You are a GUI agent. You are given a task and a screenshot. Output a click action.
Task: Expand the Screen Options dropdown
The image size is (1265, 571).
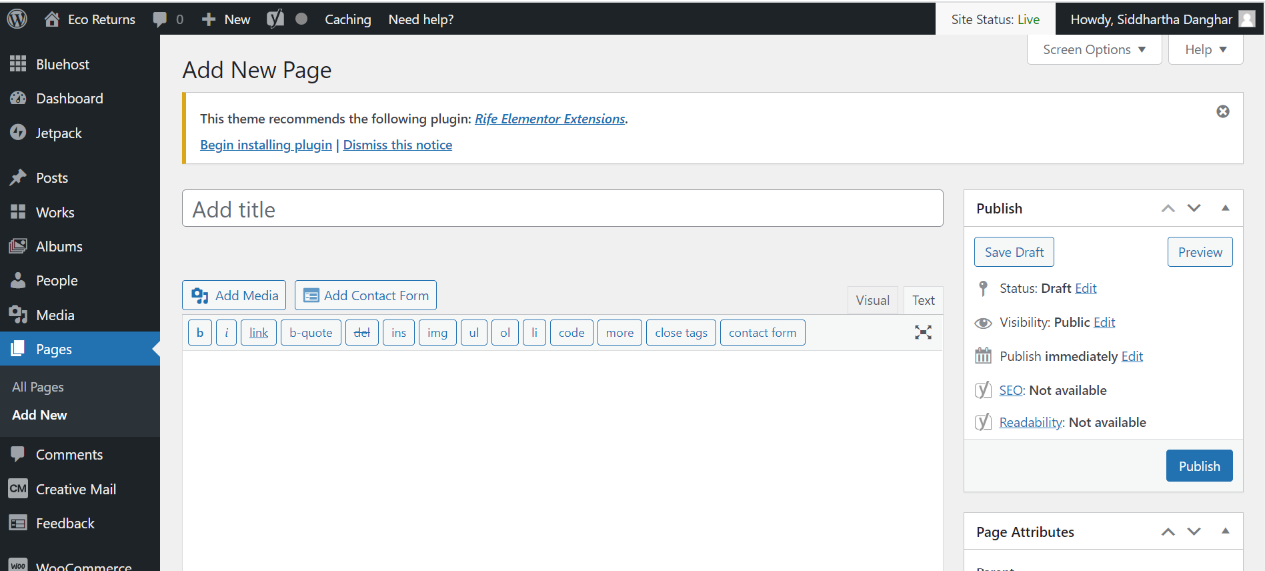pos(1094,50)
